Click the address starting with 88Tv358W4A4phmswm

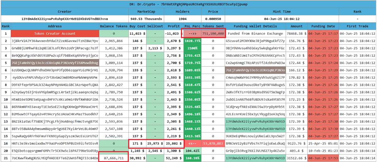click(55, 129)
